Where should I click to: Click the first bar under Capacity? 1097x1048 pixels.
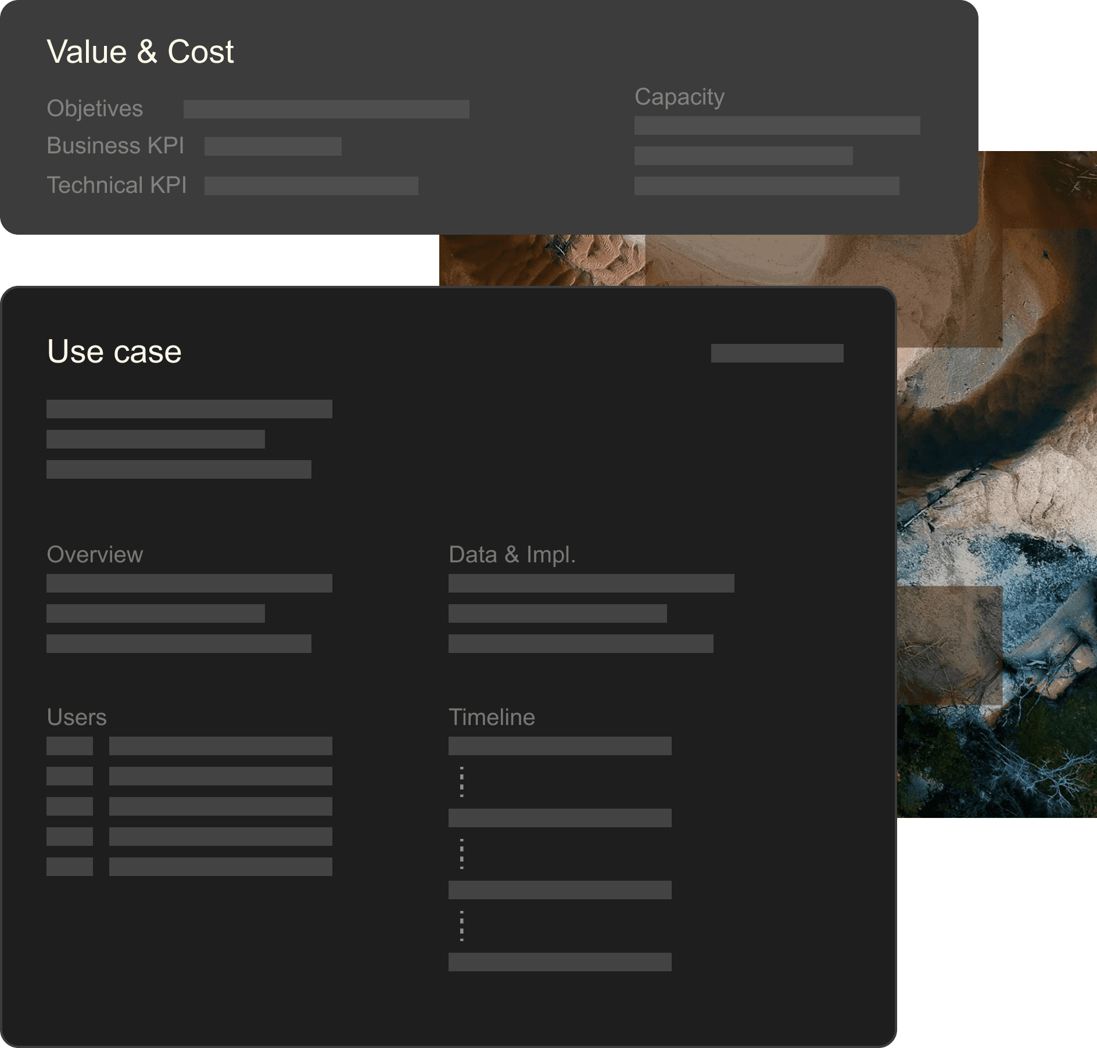click(x=777, y=125)
